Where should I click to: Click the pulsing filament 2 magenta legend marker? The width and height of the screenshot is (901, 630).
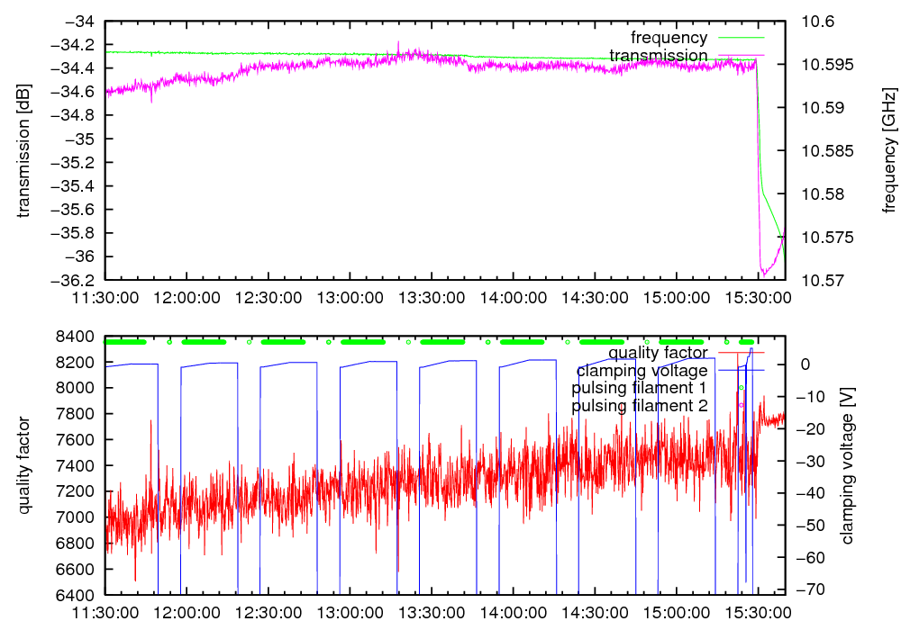tap(741, 406)
